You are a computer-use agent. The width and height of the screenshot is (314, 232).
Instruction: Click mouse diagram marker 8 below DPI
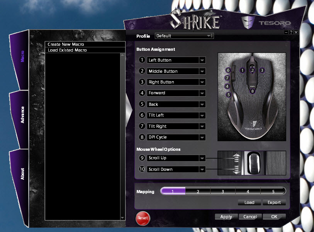[x=252, y=91]
